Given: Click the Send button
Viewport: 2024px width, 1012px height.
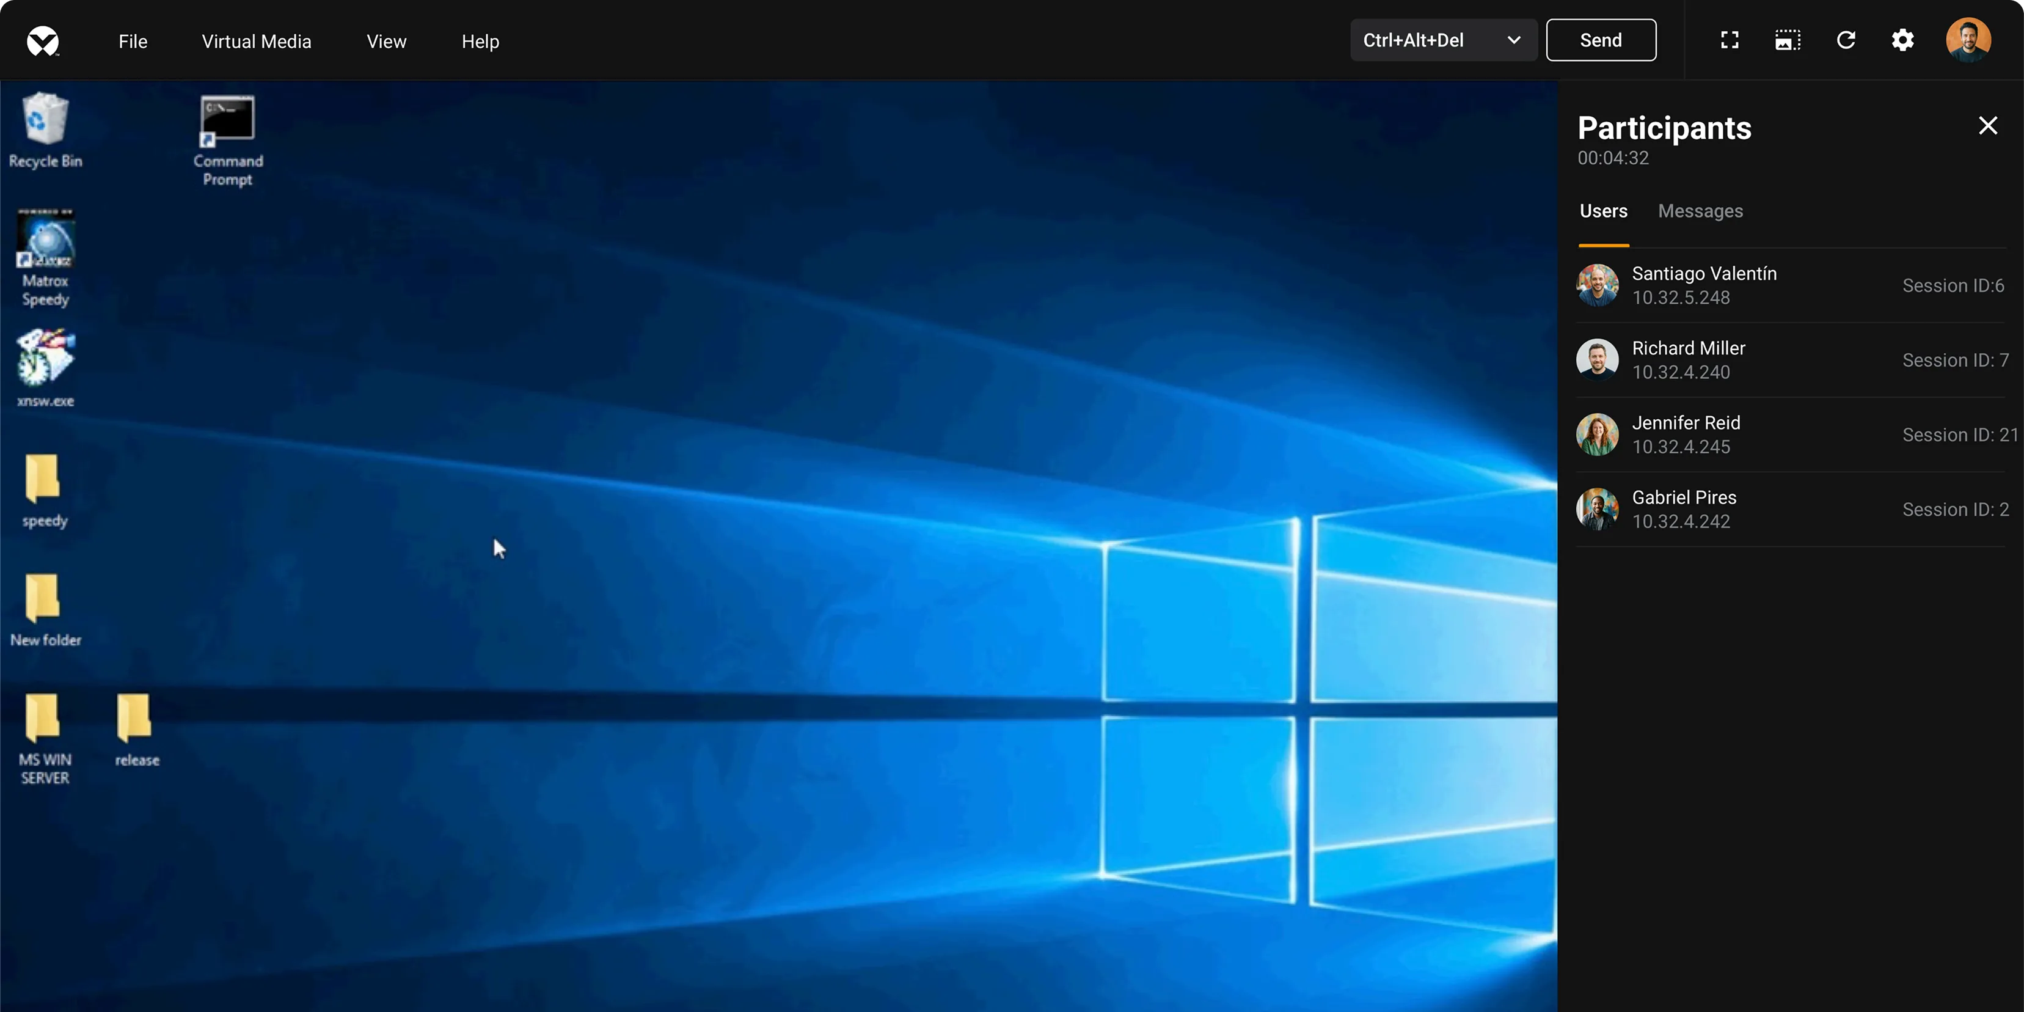Looking at the screenshot, I should (x=1601, y=40).
